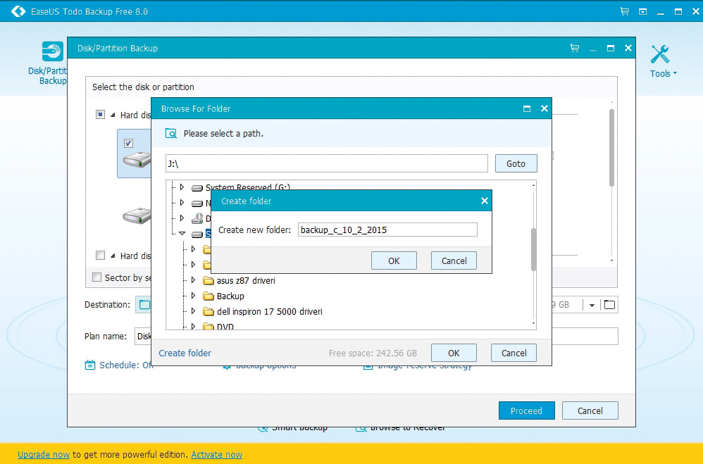Uncheck the checked box on the selected drive
Image resolution: width=703 pixels, height=464 pixels.
click(128, 143)
